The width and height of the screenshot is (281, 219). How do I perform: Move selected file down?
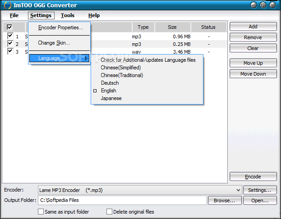point(253,74)
